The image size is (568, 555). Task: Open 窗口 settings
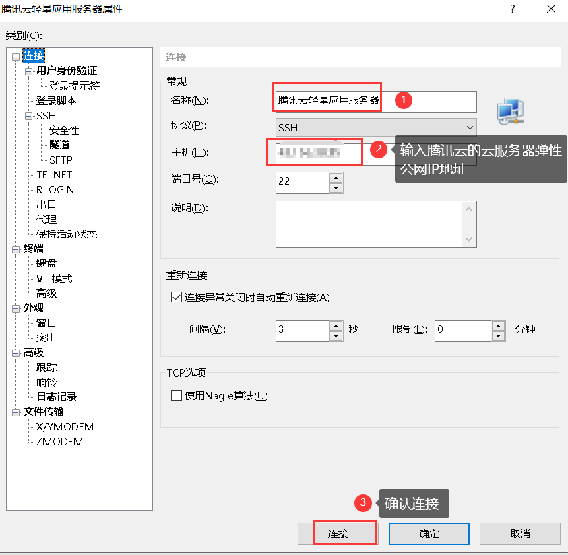(x=46, y=323)
